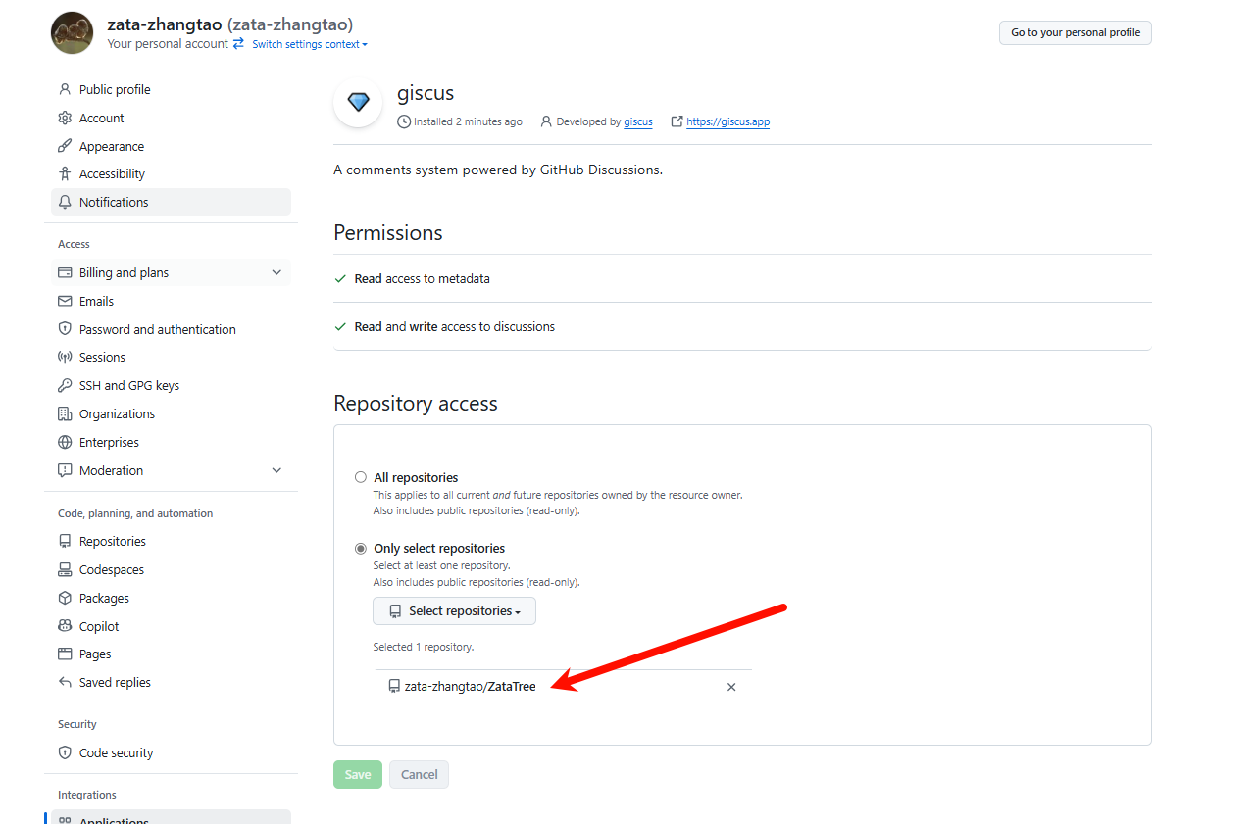
Task: Expand the Billing and plans section
Action: pos(276,272)
